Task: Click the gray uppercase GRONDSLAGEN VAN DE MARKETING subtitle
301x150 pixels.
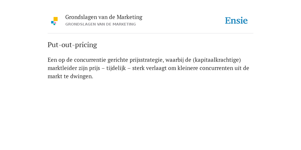Action: pyautogui.click(x=101, y=24)
